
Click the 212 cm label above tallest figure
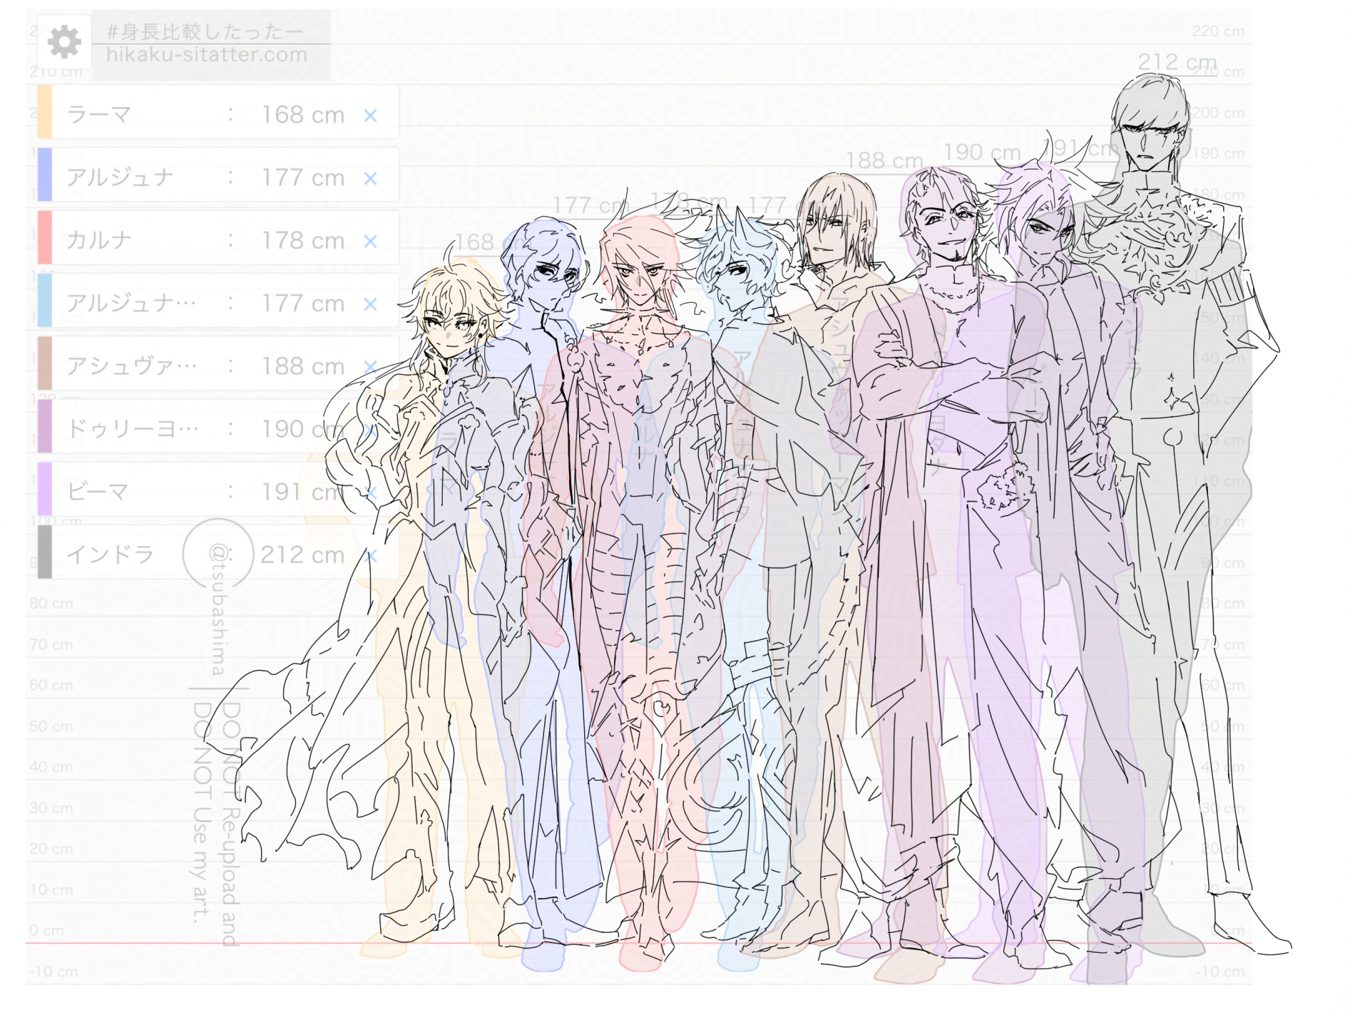(x=1177, y=62)
